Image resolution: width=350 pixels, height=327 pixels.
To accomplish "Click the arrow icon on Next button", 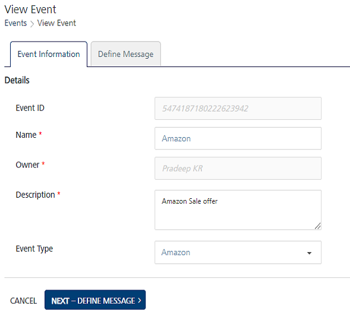I will (140, 300).
